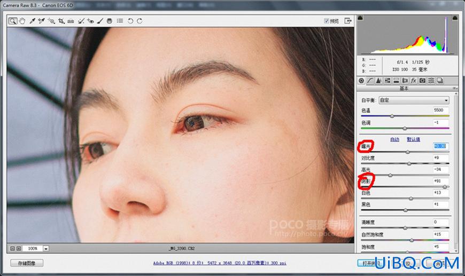Viewport: 465px width, 276px height.
Task: Select the Red Eye Removal tool
Action: 90,21
